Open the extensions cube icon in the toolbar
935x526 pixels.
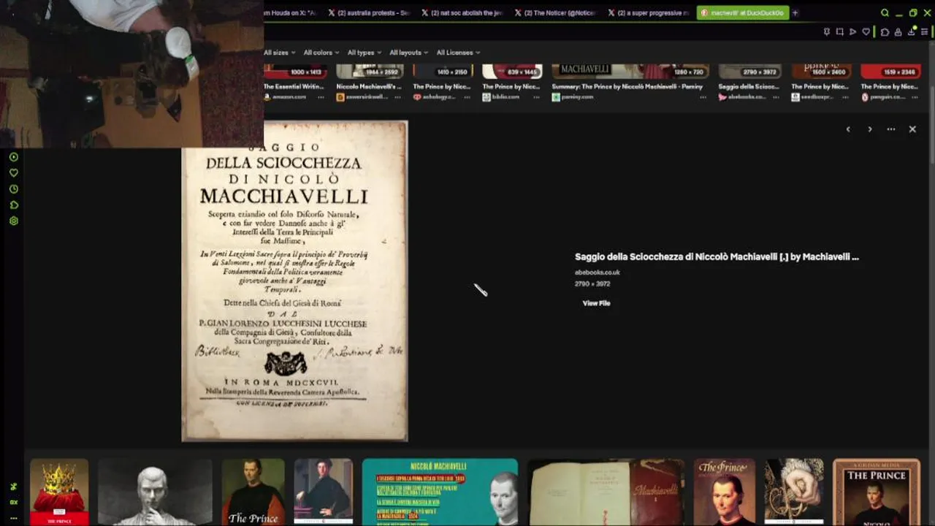tap(885, 32)
